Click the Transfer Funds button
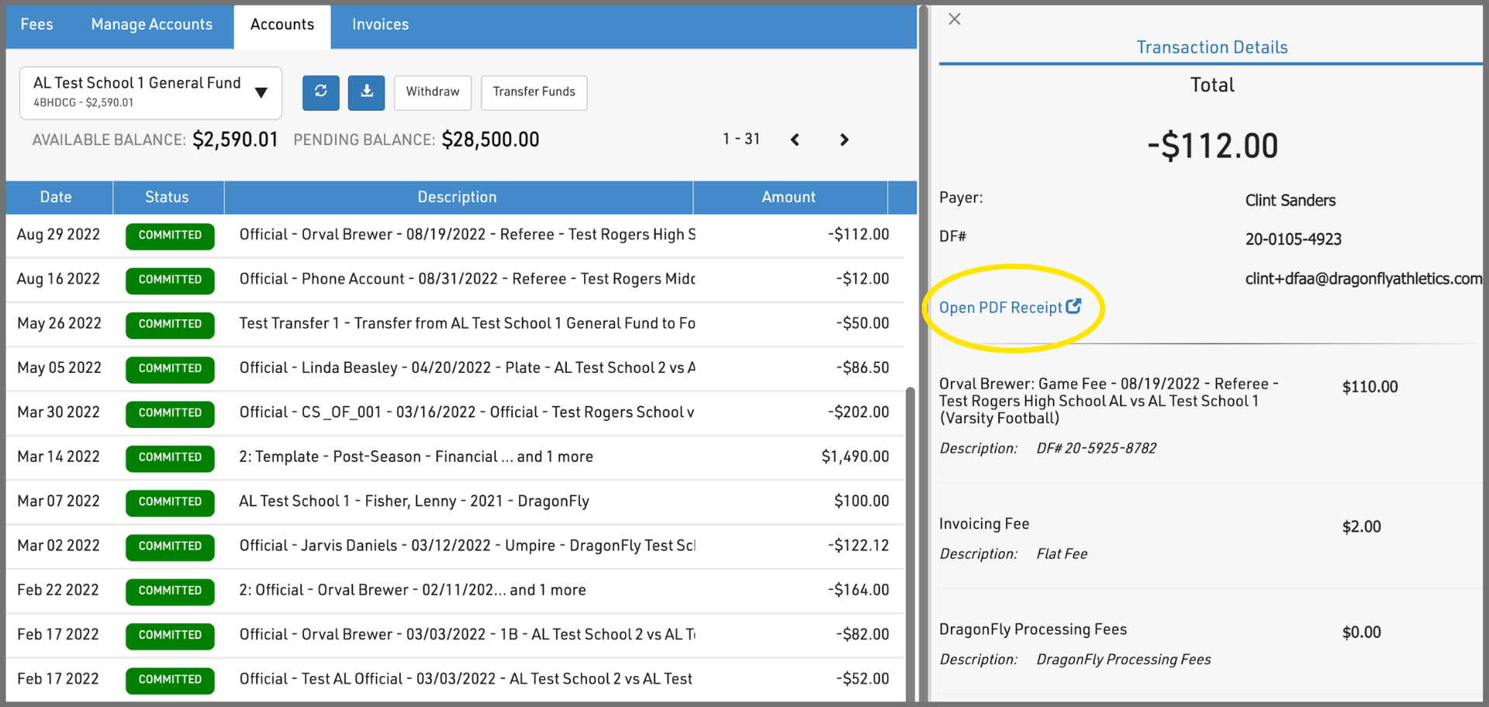This screenshot has width=1489, height=707. pos(534,92)
